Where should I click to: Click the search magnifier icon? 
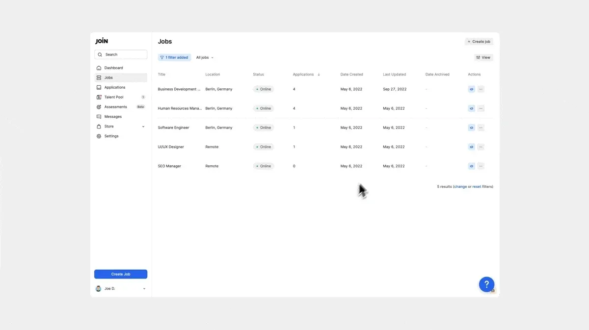click(100, 54)
